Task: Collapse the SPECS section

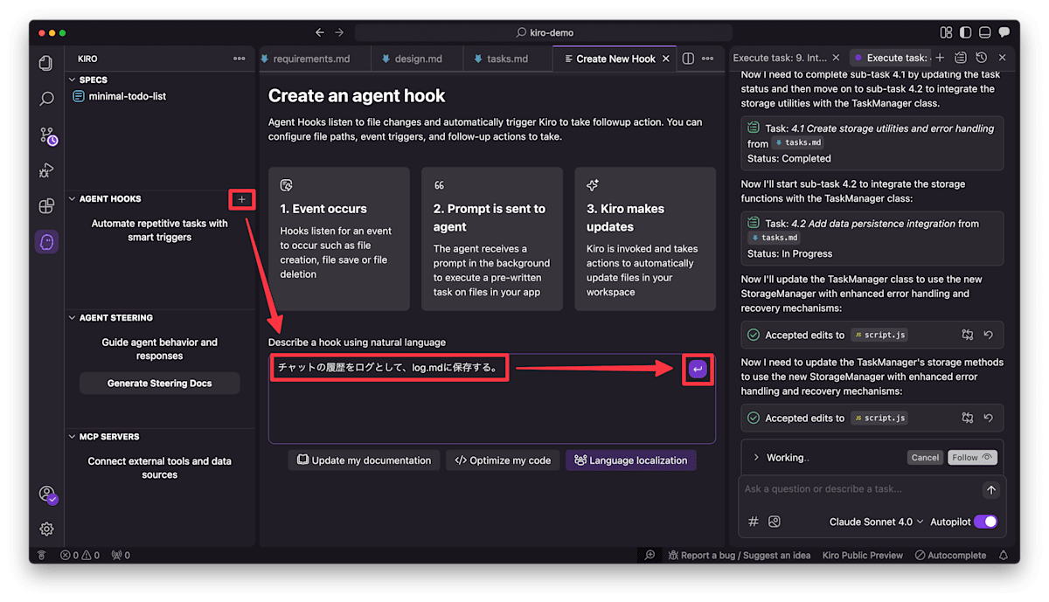Action: coord(73,80)
